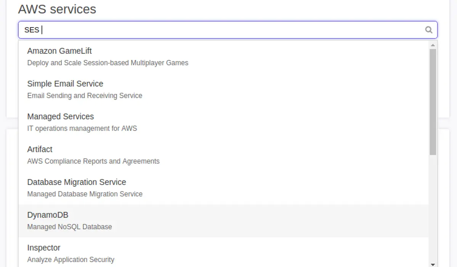
Task: Click 'IT operations management for AWS' text
Action: [x=82, y=129]
